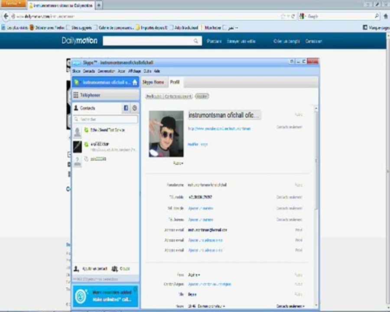Click the Connexion link on Dailymotion
Screen dimensions: 390x312
pos(314,41)
